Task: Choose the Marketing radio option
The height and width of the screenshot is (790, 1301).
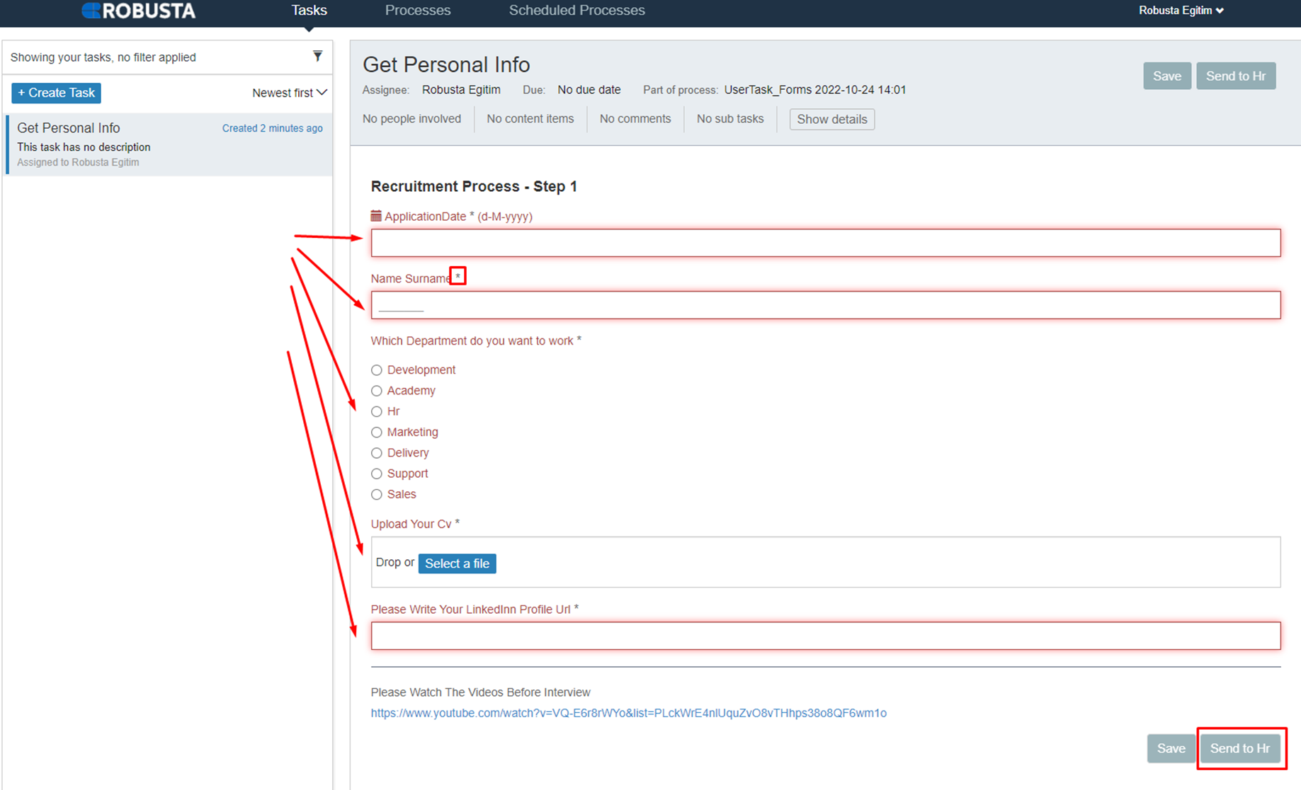Action: click(x=377, y=433)
